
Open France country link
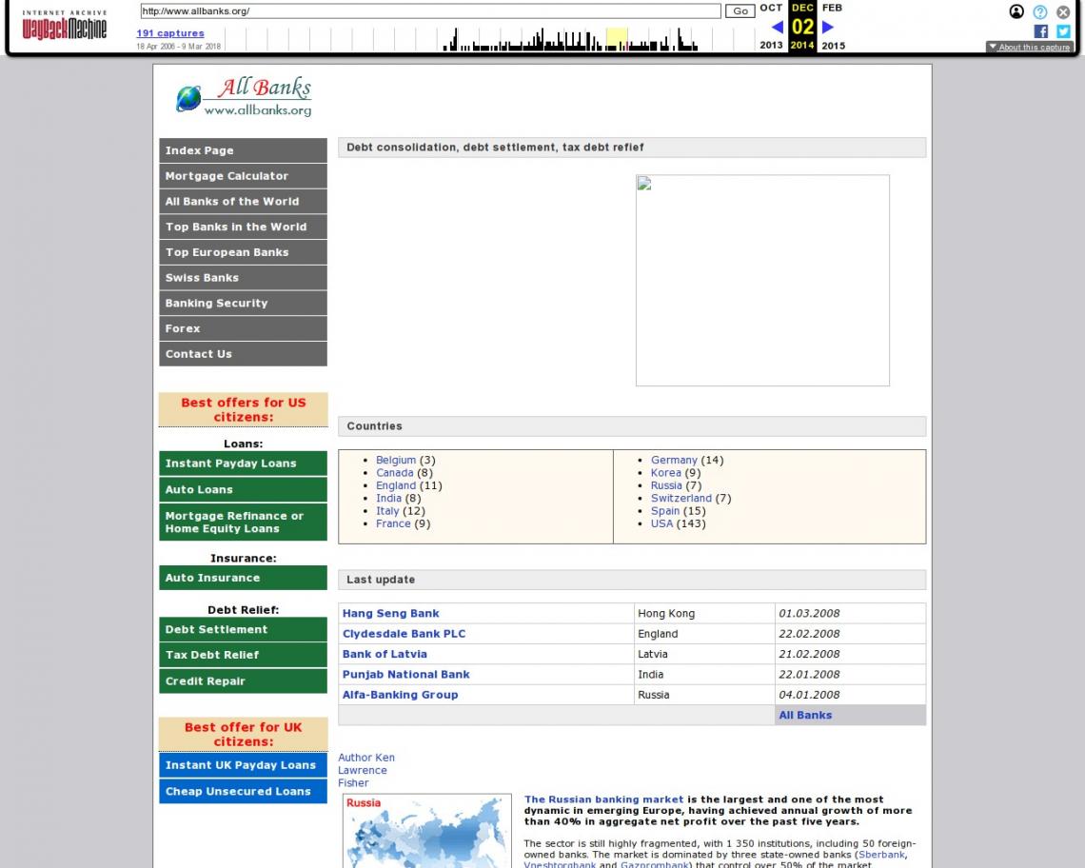click(x=393, y=524)
